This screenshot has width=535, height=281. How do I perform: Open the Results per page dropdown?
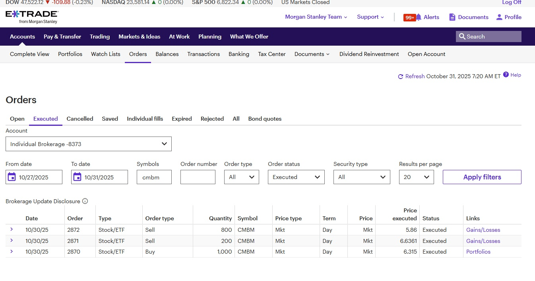click(x=416, y=177)
